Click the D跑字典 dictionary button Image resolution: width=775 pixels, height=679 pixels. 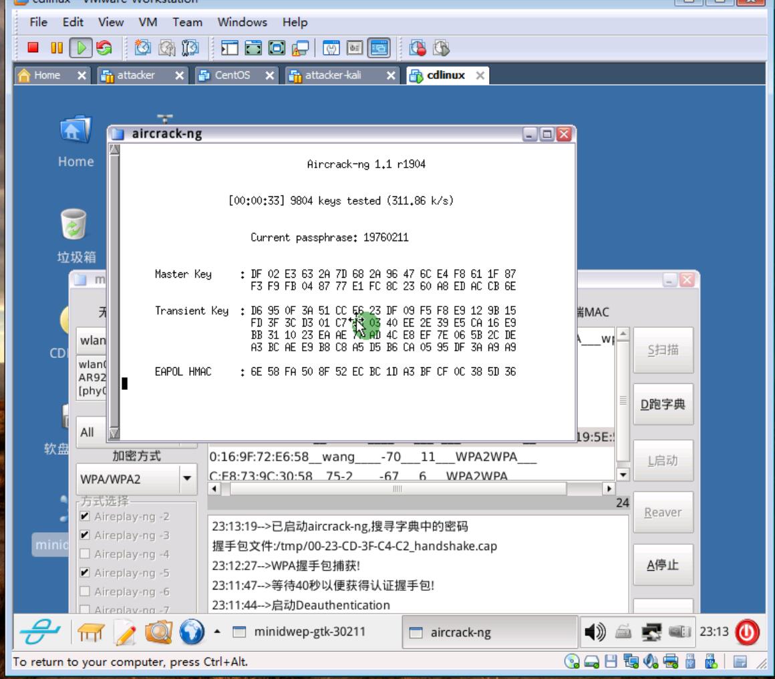tap(663, 405)
